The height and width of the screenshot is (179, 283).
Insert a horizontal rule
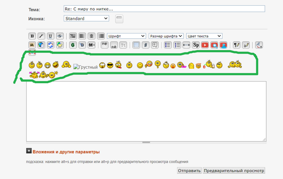tap(187, 45)
